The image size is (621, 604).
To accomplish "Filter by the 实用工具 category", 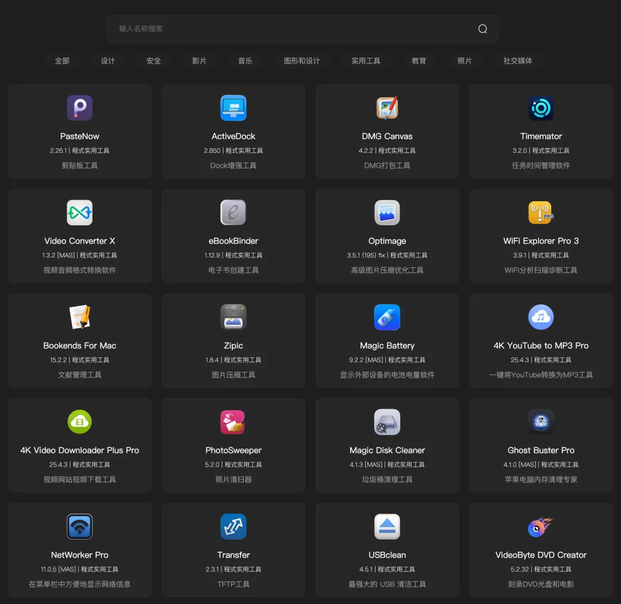I will point(366,61).
